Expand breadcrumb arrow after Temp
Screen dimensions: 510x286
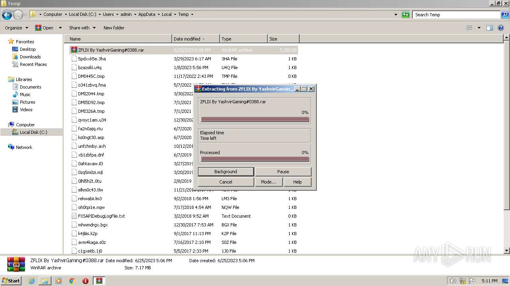pyautogui.click(x=192, y=14)
